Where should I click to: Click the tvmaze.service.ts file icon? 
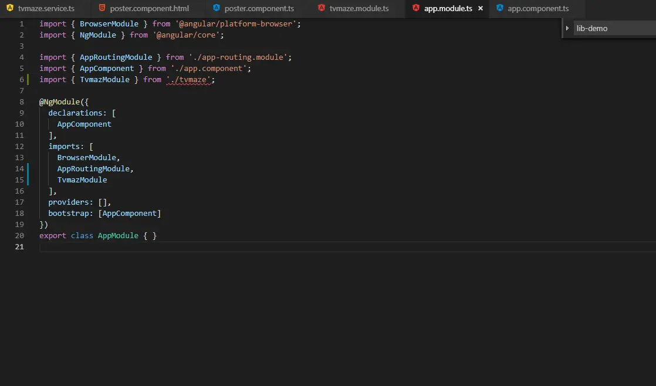click(9, 8)
